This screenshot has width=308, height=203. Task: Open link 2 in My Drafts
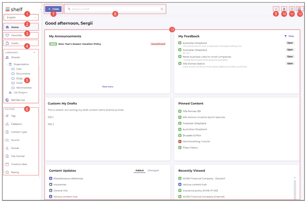click(x=51, y=124)
